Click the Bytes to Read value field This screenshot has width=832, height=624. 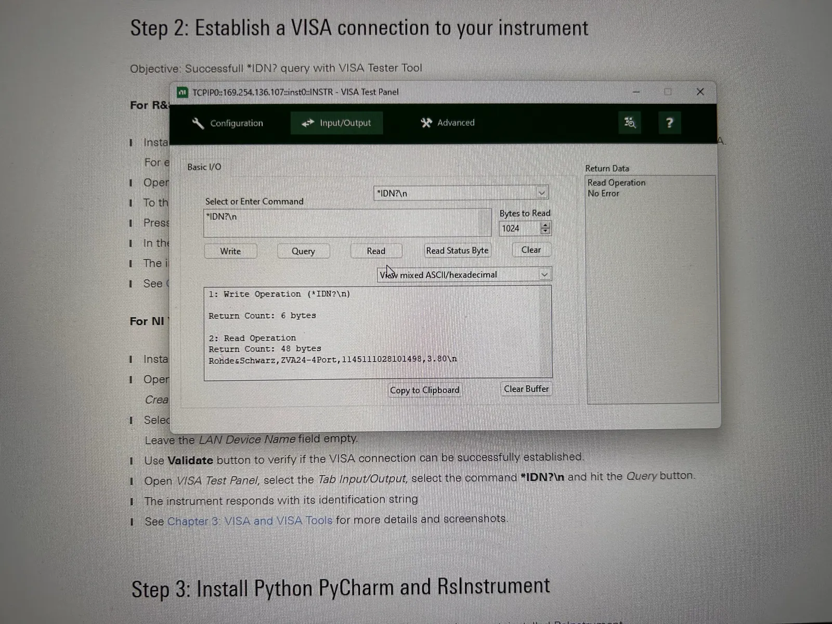(519, 228)
